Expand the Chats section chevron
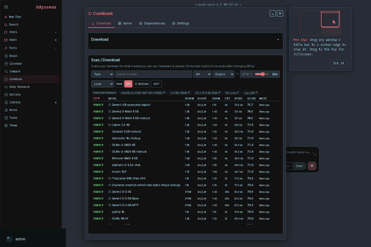 56,32
